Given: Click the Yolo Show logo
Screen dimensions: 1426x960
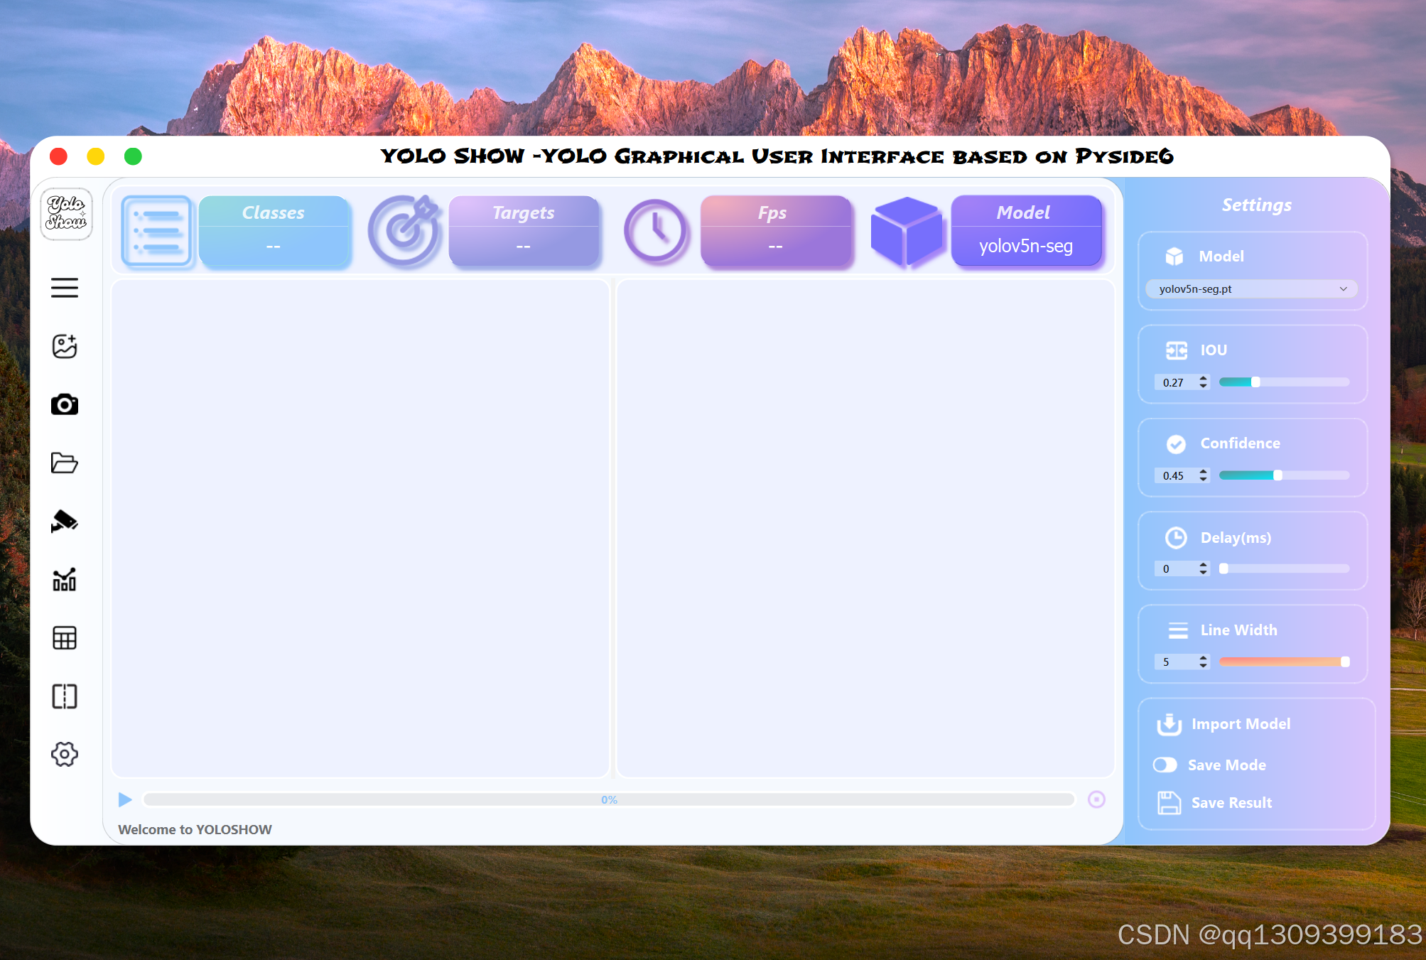Looking at the screenshot, I should click(66, 214).
